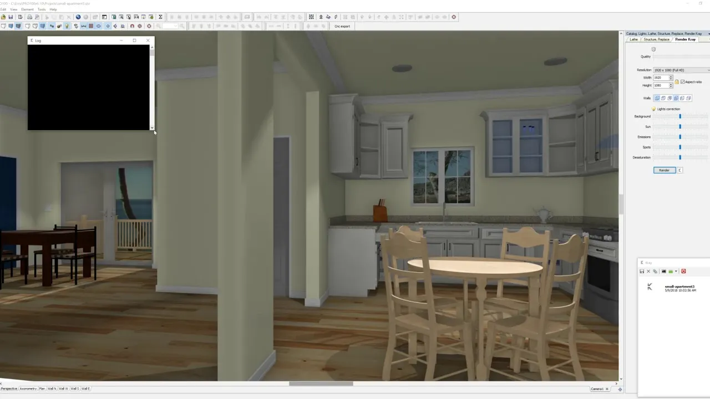Image resolution: width=710 pixels, height=399 pixels.
Task: Click the red stop icon in Kray window
Action: [x=683, y=272]
